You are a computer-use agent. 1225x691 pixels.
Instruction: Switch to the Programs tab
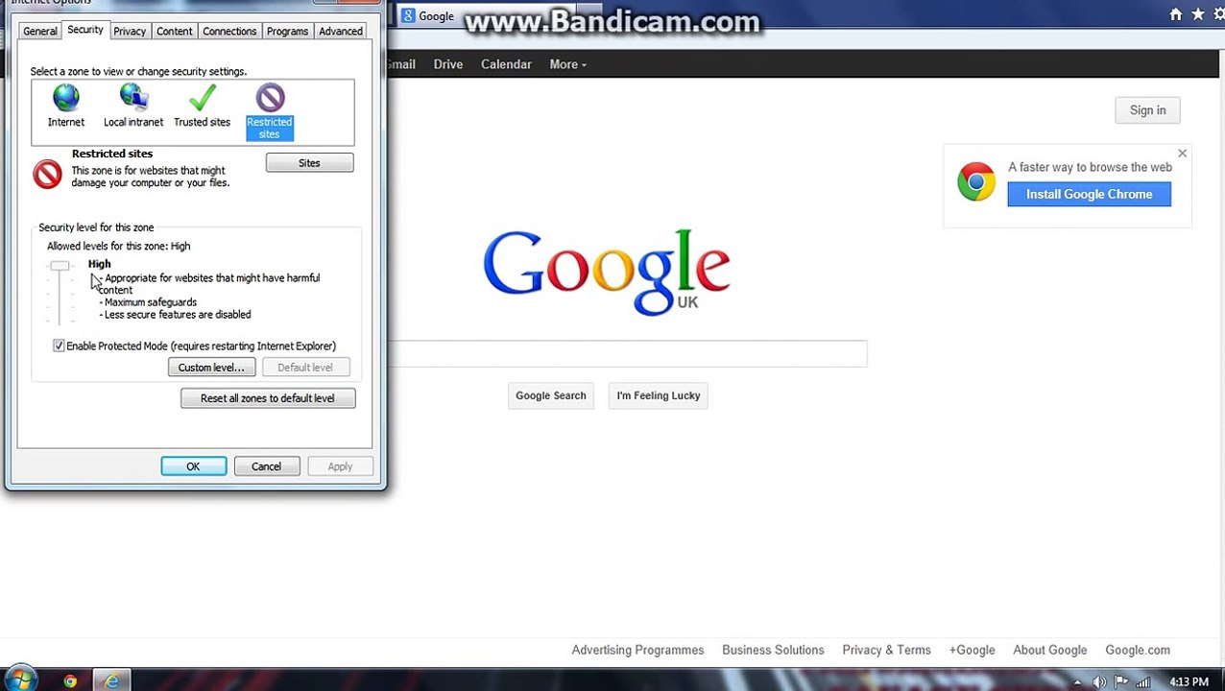287,32
